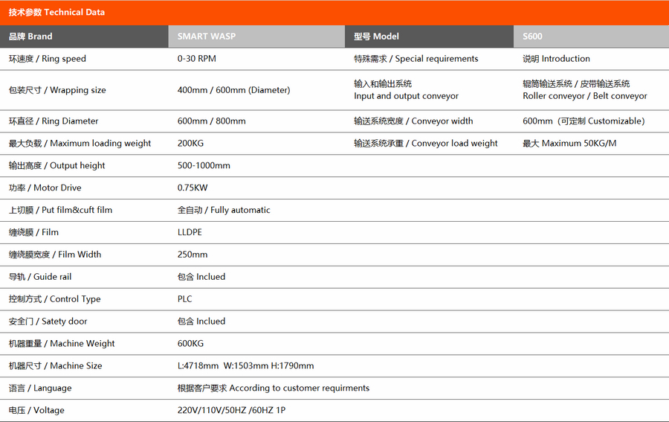Select the Model header cell

coord(376,36)
